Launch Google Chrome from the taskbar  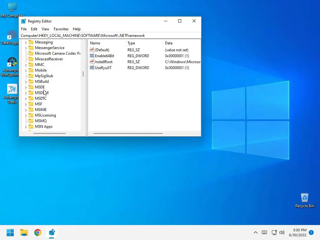[x=38, y=232]
